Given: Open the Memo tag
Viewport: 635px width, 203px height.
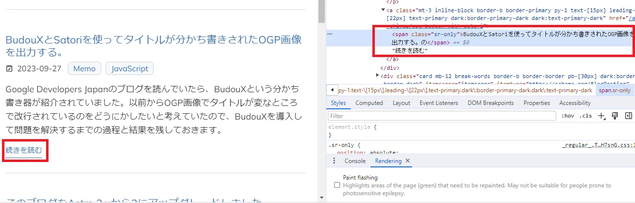Looking at the screenshot, I should pos(84,68).
